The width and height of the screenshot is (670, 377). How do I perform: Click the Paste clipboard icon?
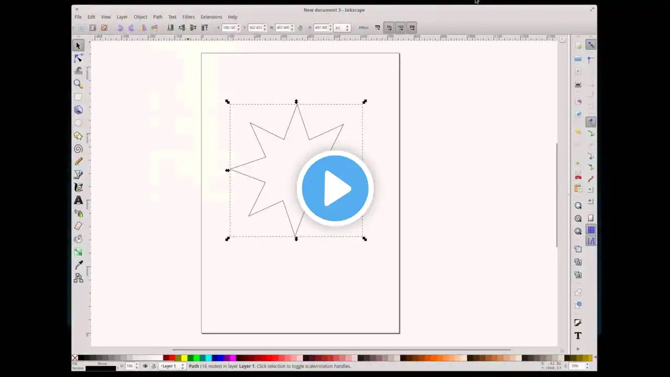click(x=578, y=188)
